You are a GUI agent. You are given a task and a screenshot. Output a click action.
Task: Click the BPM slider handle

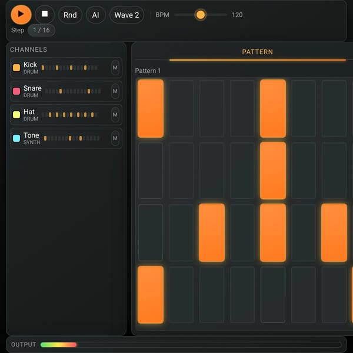click(x=201, y=15)
